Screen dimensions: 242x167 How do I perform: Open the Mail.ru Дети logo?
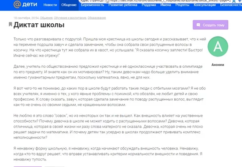click(25, 5)
